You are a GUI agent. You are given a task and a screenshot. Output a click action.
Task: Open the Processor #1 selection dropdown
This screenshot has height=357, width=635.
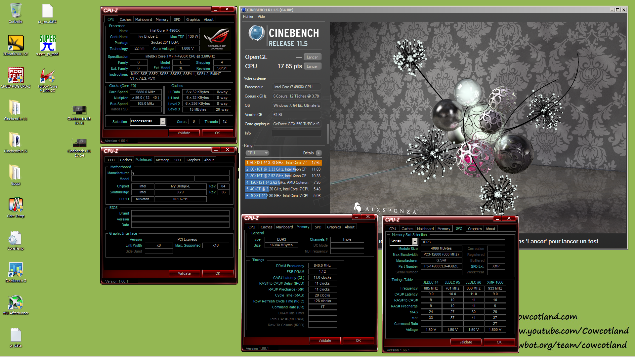148,121
